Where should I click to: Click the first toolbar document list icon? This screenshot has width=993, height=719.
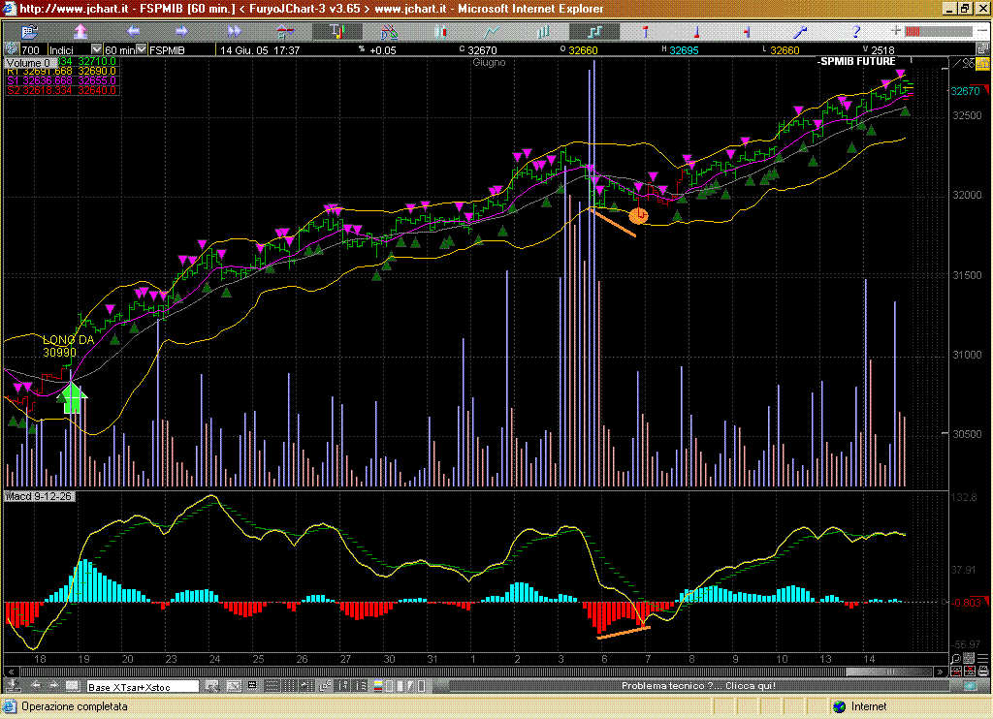point(29,32)
